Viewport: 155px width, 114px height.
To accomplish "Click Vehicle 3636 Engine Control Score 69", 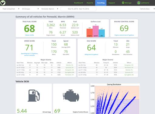I will (57, 111).
